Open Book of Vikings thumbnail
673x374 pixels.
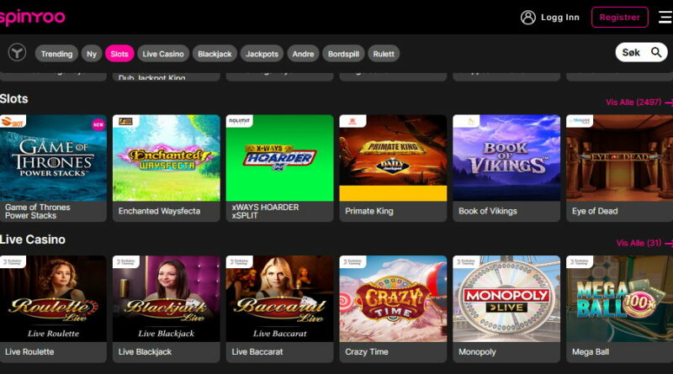point(506,158)
